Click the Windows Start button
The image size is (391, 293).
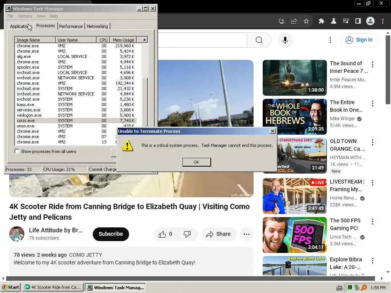point(10,287)
